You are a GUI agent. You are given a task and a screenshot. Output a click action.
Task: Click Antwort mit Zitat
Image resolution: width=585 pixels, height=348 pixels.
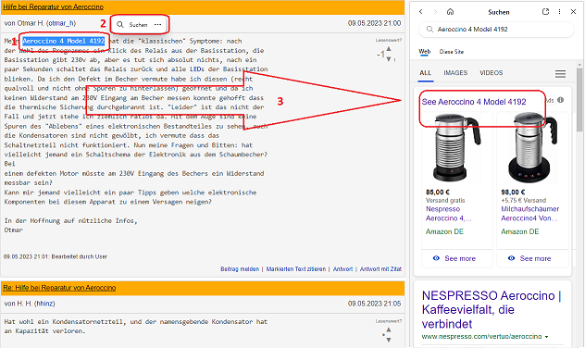[380, 269]
